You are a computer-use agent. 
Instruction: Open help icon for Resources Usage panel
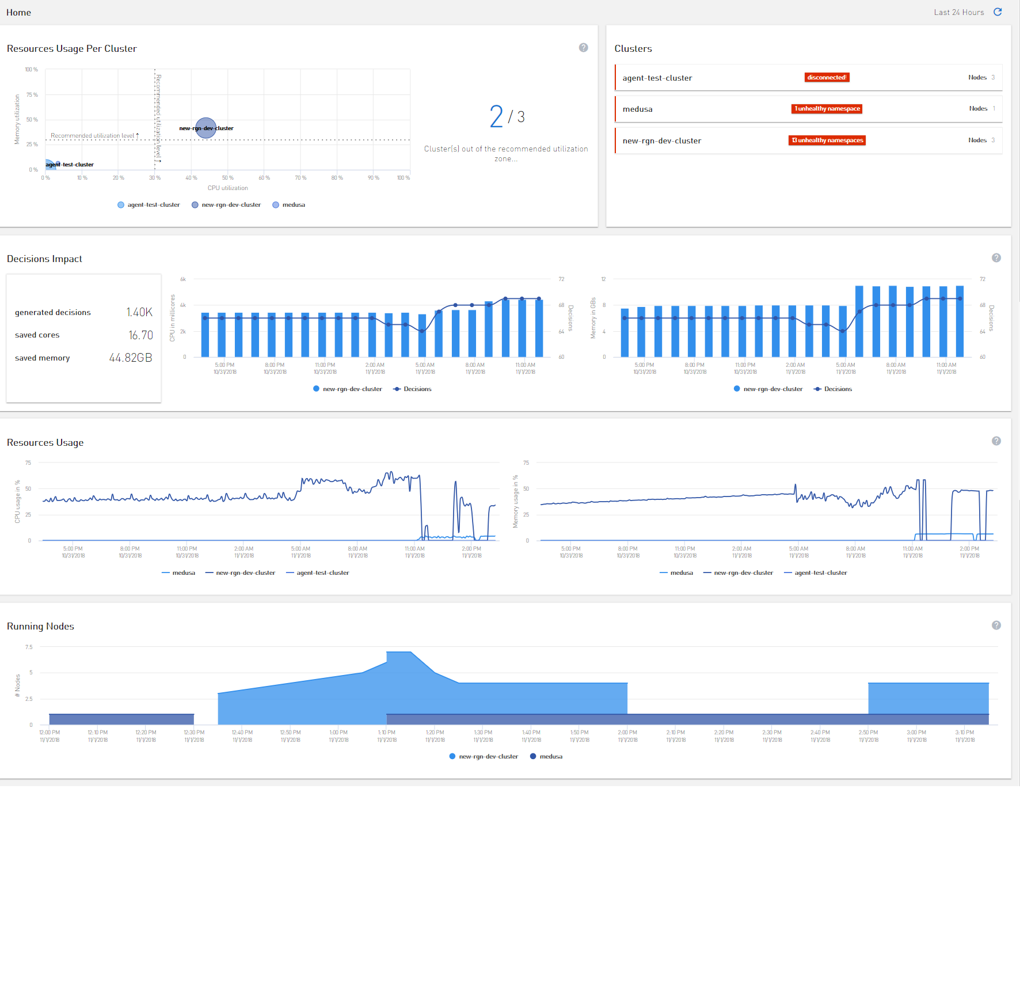click(996, 441)
